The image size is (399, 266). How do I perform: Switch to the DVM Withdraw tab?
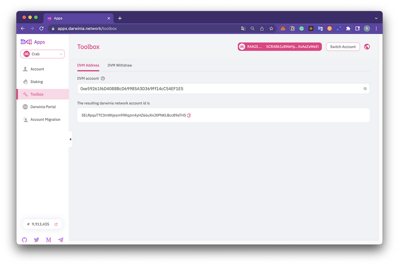(x=120, y=65)
